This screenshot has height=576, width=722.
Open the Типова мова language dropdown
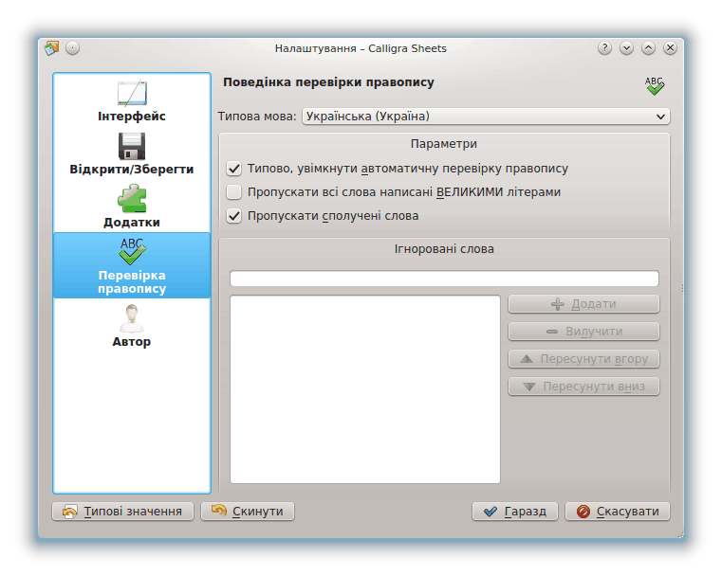(x=486, y=117)
